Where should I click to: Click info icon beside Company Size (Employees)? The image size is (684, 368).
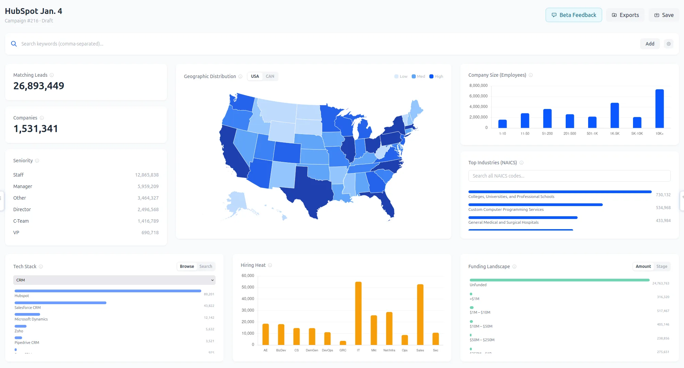click(x=531, y=75)
